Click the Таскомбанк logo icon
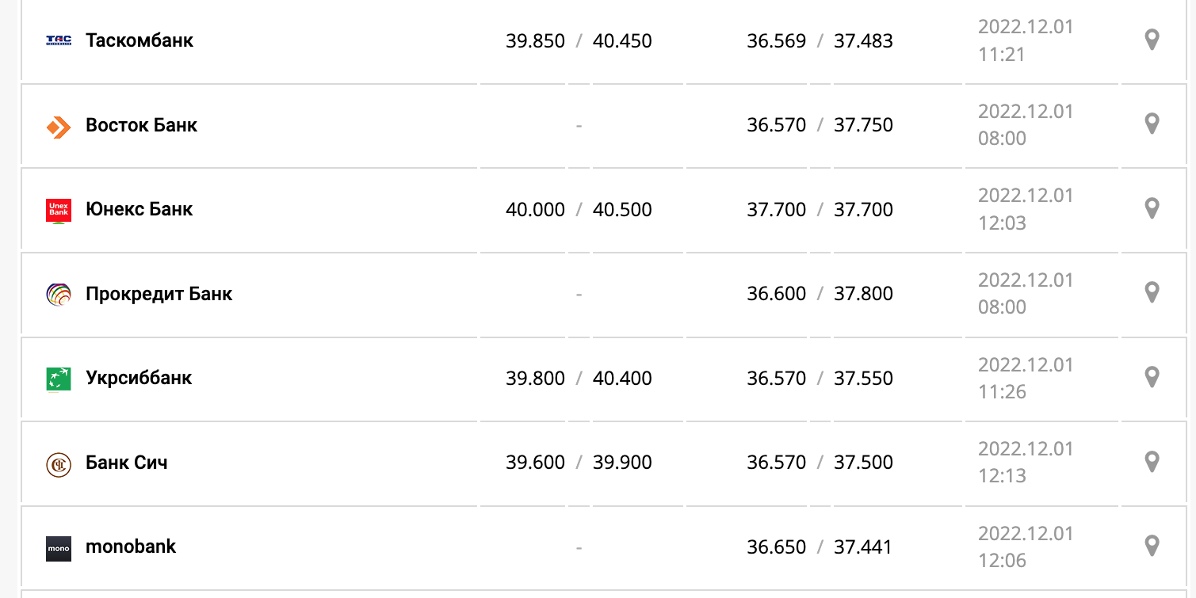The width and height of the screenshot is (1196, 598). (59, 40)
